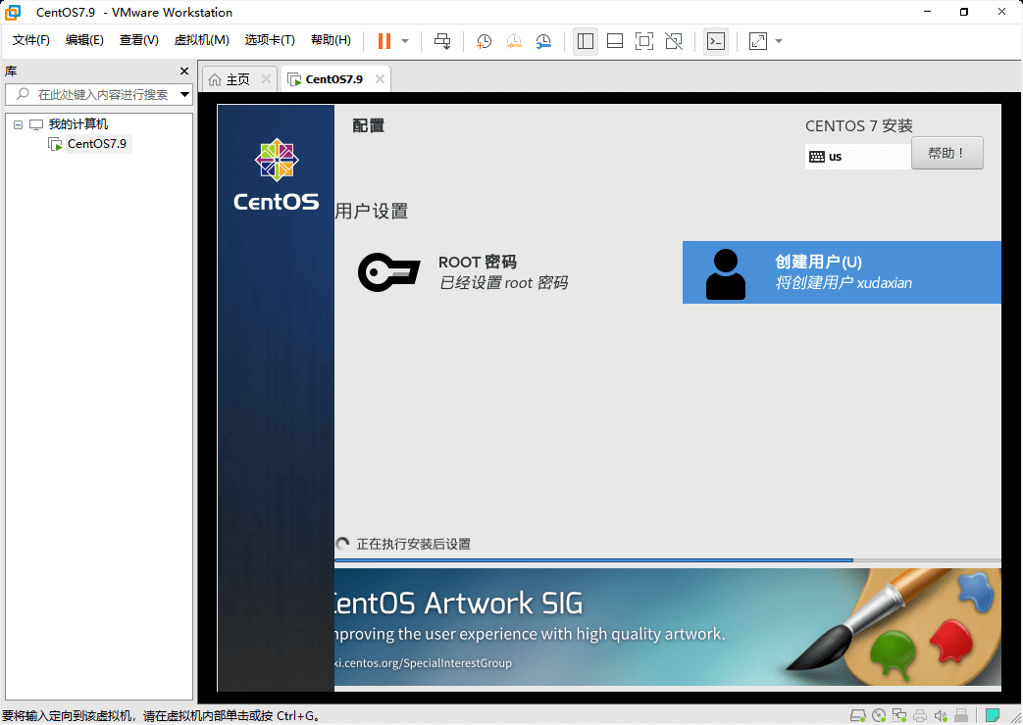1023x725 pixels.
Task: Click the ROOT password key icon
Action: [388, 272]
